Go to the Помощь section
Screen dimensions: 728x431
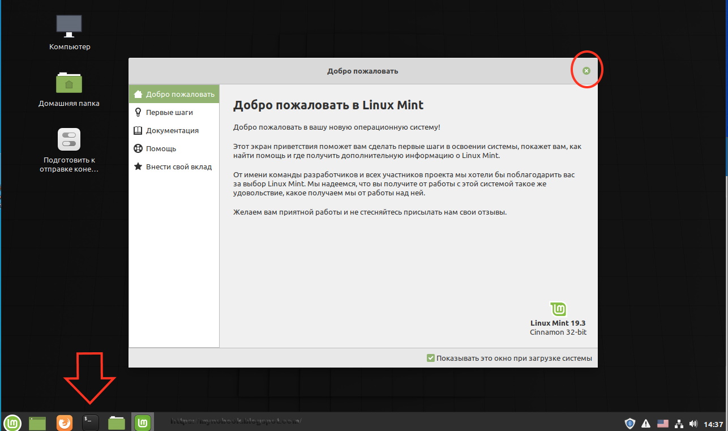point(174,148)
